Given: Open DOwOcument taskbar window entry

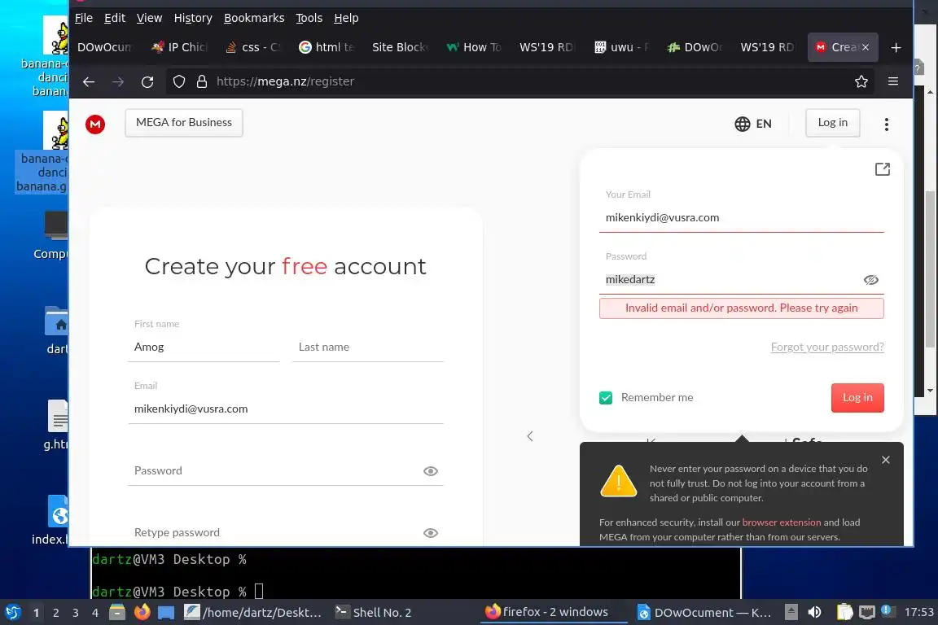Looking at the screenshot, I should coord(704,613).
